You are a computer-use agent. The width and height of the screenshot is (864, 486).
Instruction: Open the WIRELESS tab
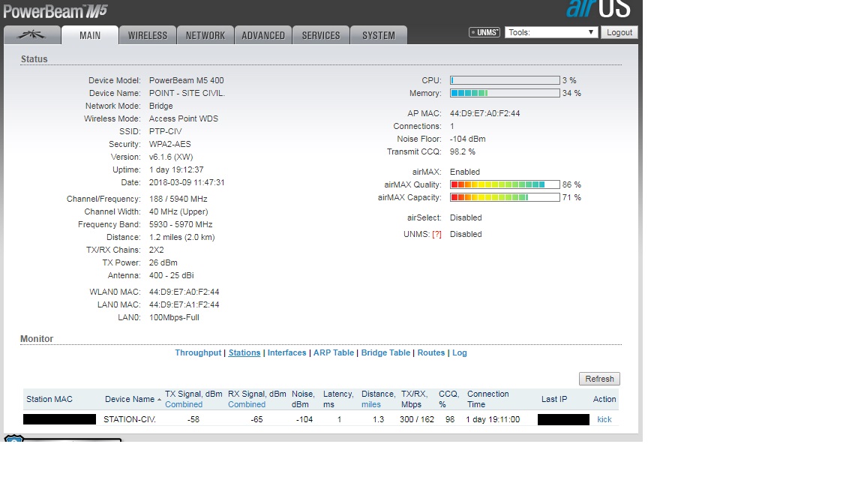pyautogui.click(x=148, y=35)
